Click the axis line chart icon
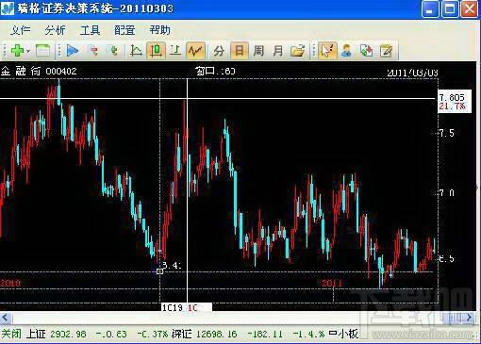This screenshot has width=481, height=344. [x=136, y=51]
